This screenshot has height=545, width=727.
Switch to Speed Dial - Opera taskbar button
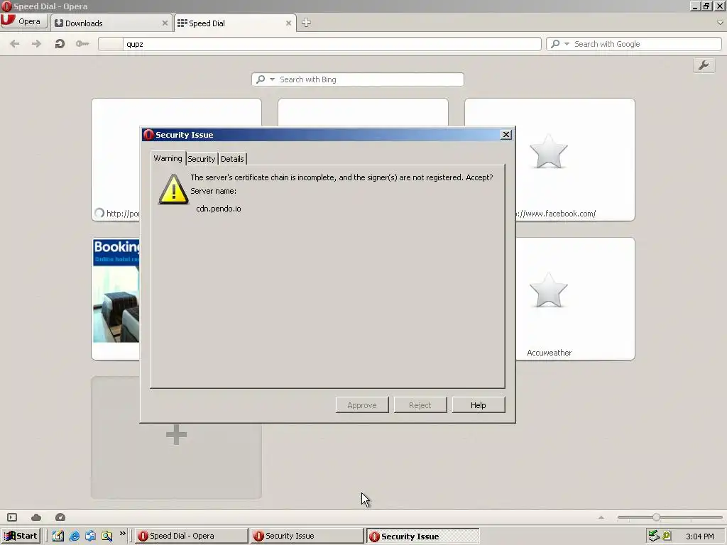click(192, 536)
